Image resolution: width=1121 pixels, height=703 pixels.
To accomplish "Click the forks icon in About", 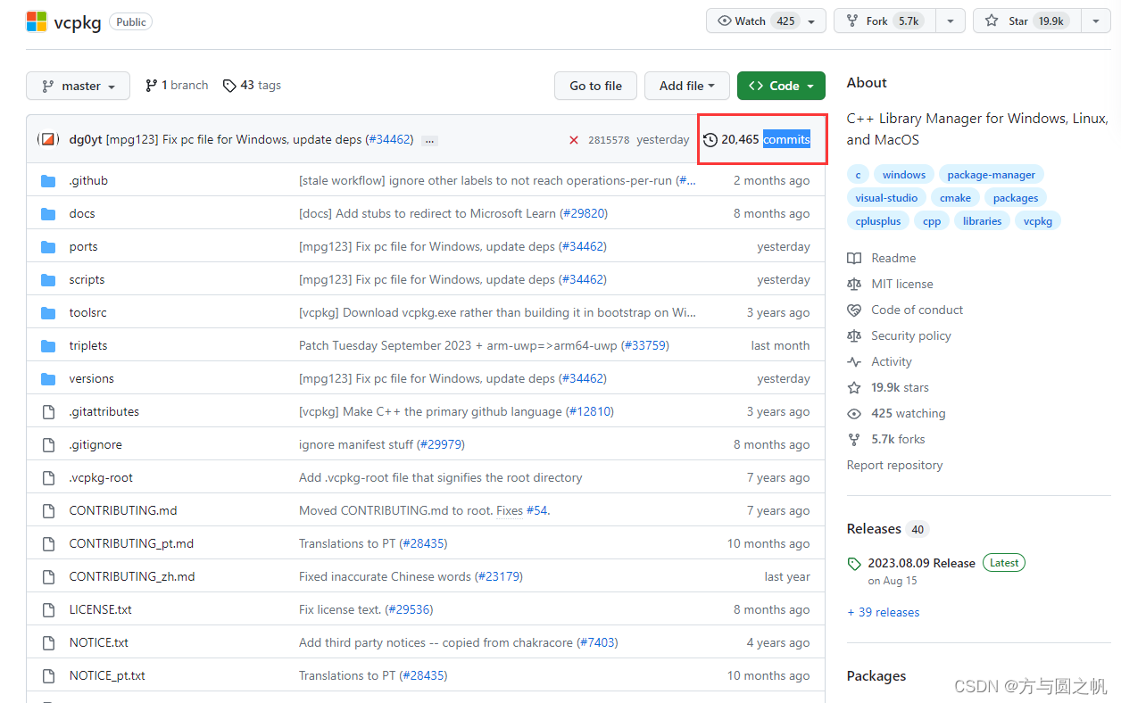I will coord(854,439).
